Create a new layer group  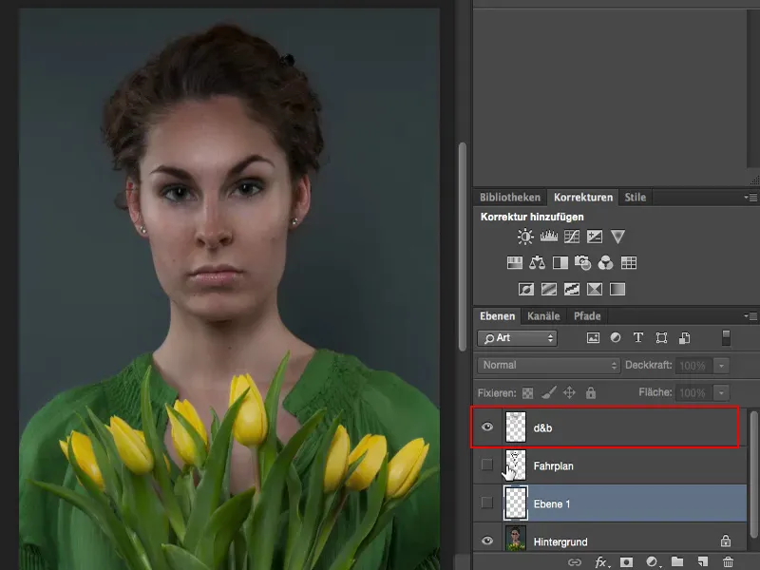(677, 561)
